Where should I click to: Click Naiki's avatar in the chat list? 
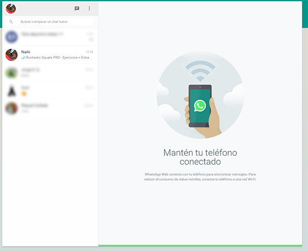point(12,54)
